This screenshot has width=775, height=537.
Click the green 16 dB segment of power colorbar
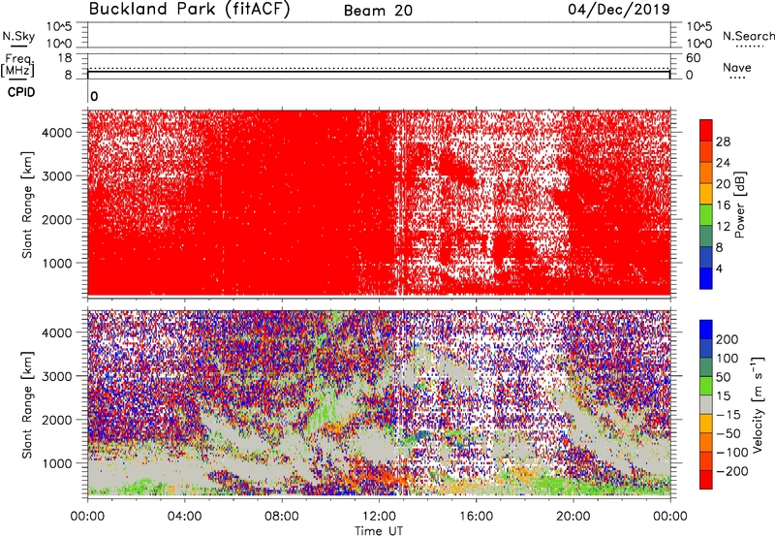(x=706, y=214)
